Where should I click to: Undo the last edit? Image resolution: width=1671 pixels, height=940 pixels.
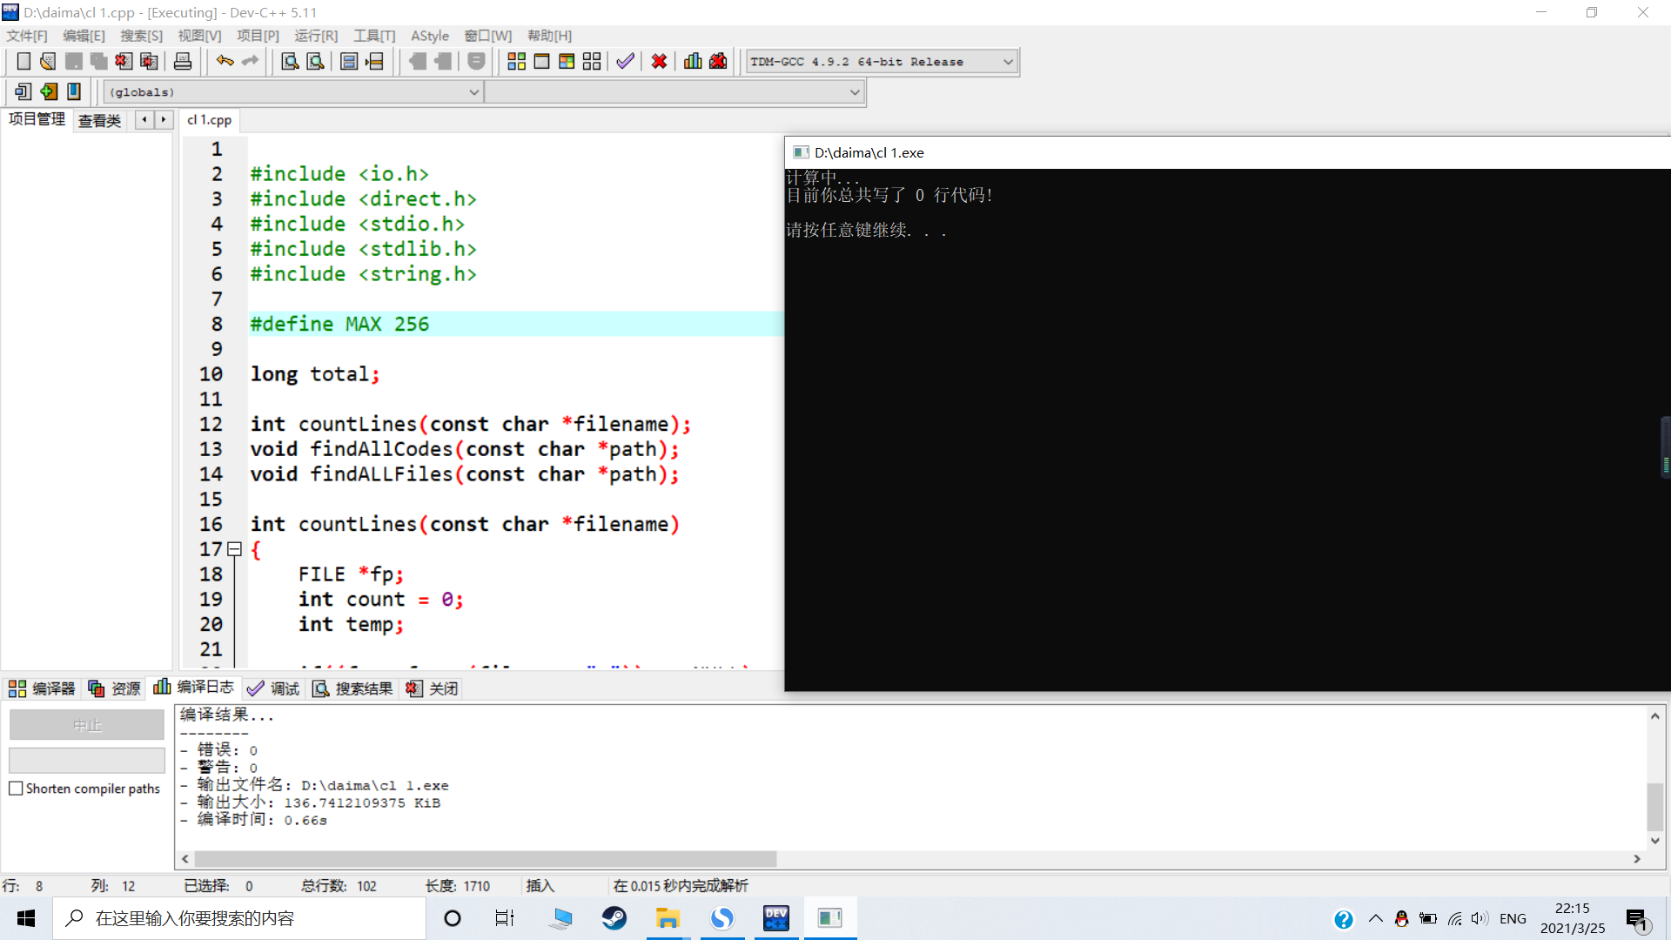tap(225, 61)
